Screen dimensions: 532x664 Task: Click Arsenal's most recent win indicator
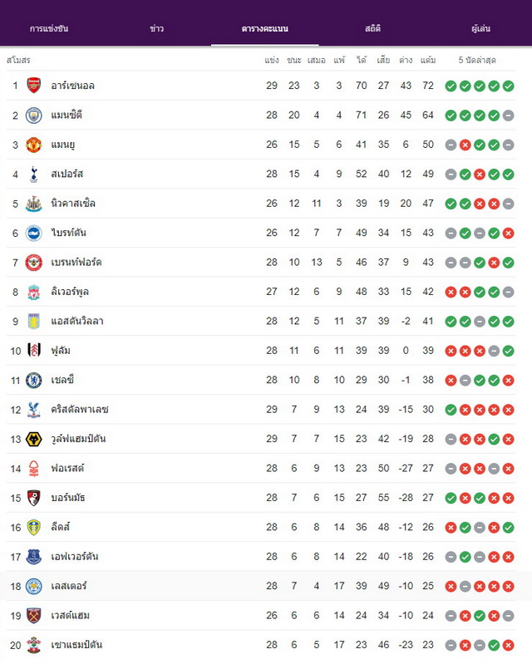[508, 86]
